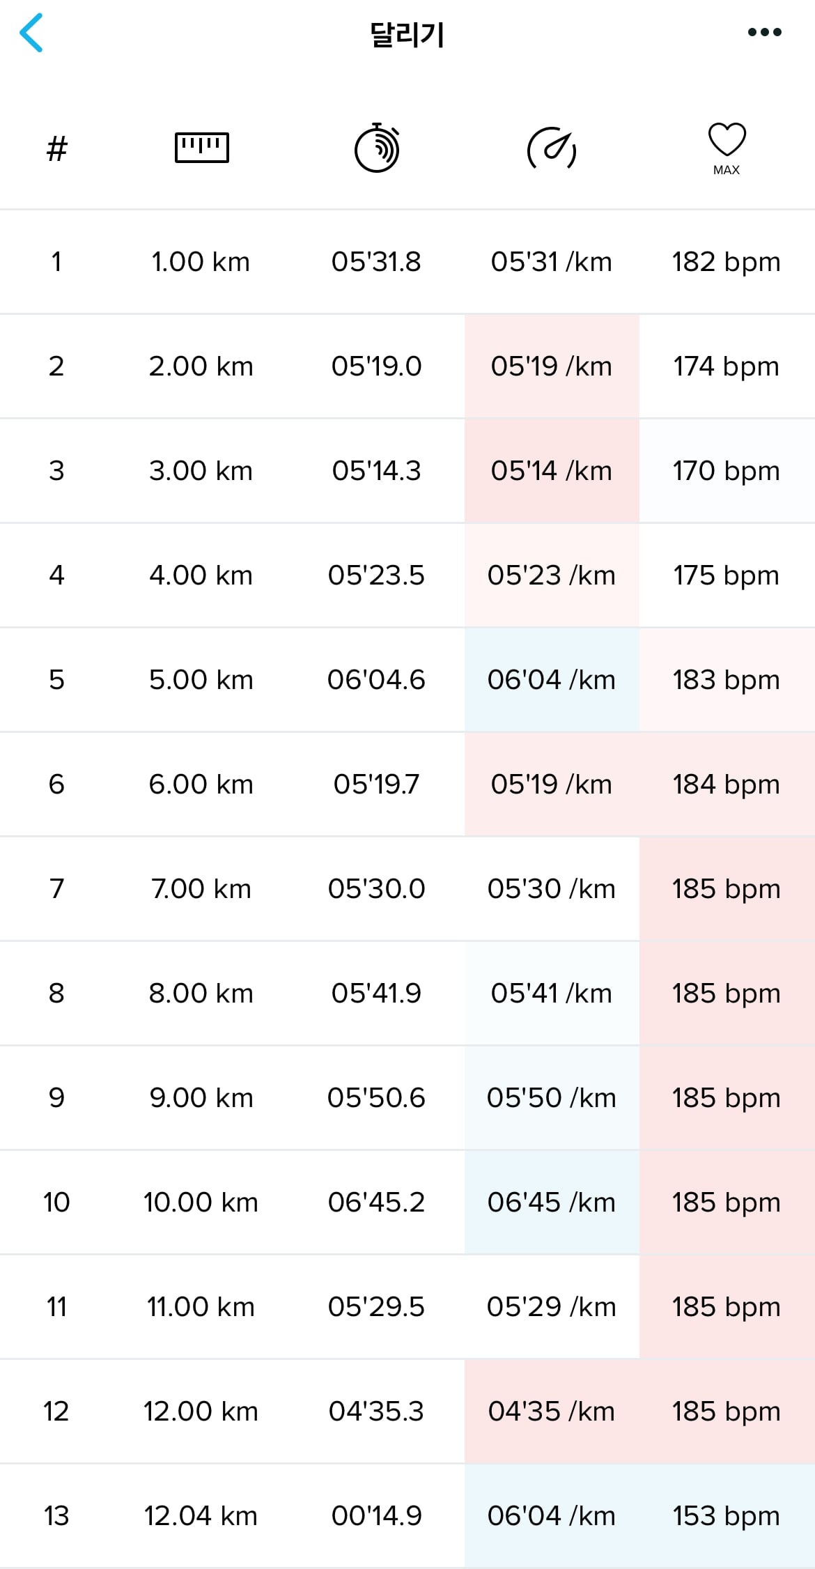Tap the fastest pace 04'35 /km cell
The image size is (815, 1569).
click(x=552, y=1412)
